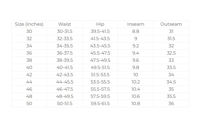Click the Outseam column header
The height and width of the screenshot is (138, 205).
(171, 24)
